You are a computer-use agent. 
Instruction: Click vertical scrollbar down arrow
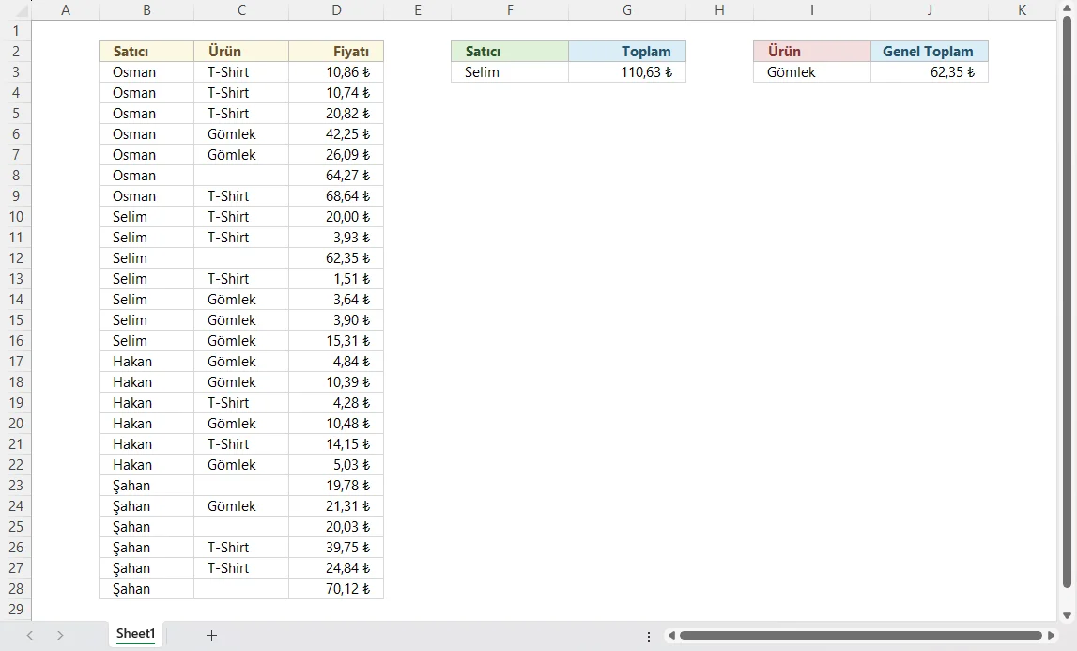pyautogui.click(x=1067, y=616)
